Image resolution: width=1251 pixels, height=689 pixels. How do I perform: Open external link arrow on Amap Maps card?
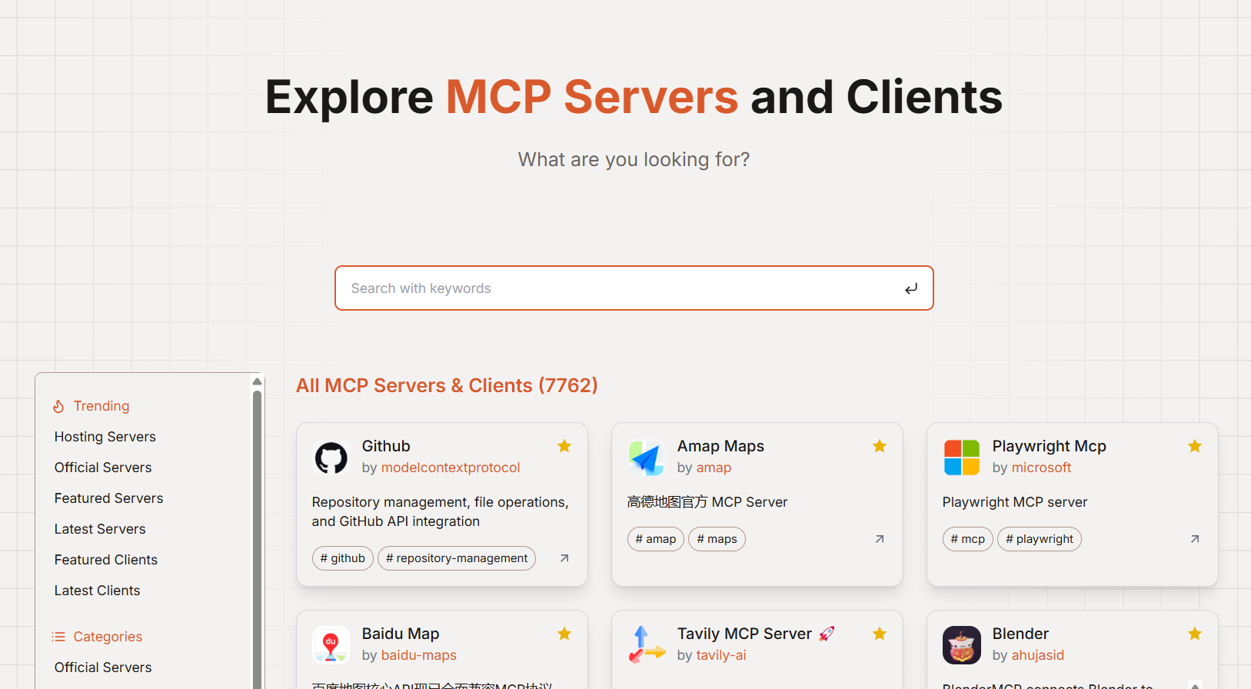pyautogui.click(x=880, y=539)
